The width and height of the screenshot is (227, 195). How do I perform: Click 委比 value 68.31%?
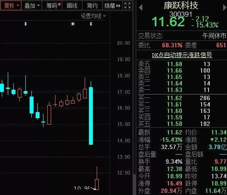[172, 45]
